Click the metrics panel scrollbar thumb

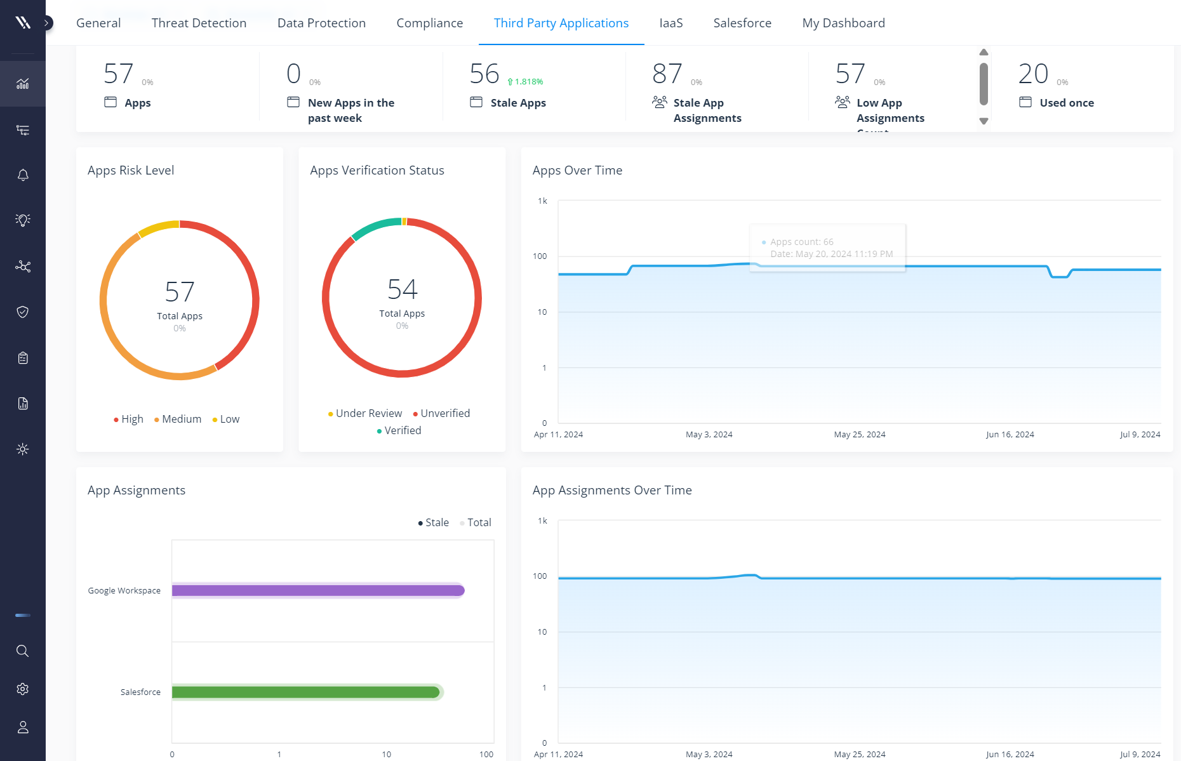pos(984,84)
